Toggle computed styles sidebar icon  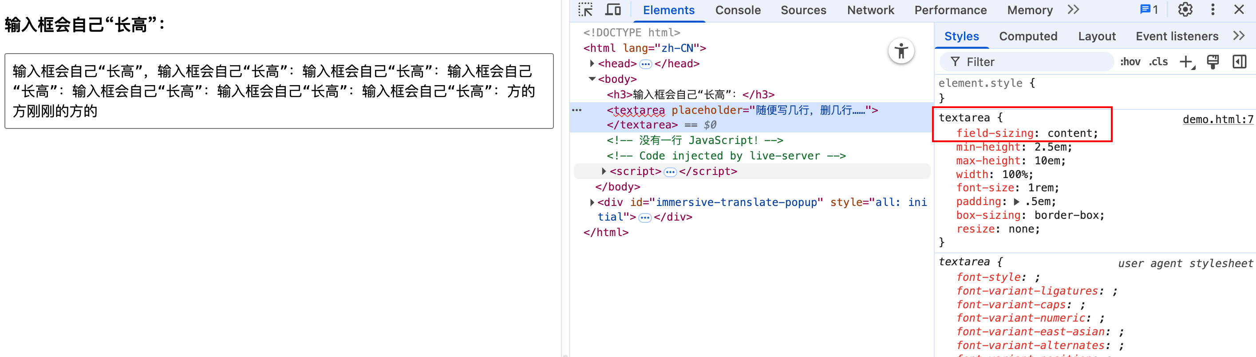coord(1239,62)
